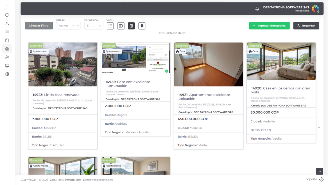Screen dimensions: 328x185
Task: Clear the Activo selection with the X
Action: pos(73,26)
